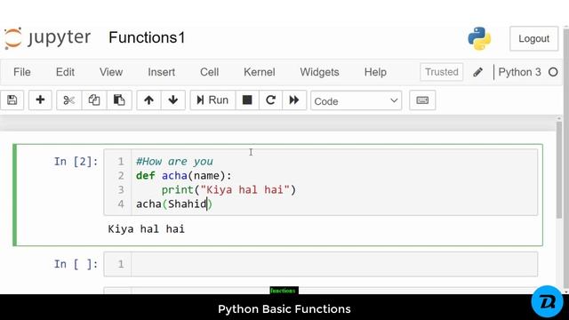Screen dimensions: 569x320
Task: Cut selected cells with scissors icon
Action: pyautogui.click(x=69, y=100)
